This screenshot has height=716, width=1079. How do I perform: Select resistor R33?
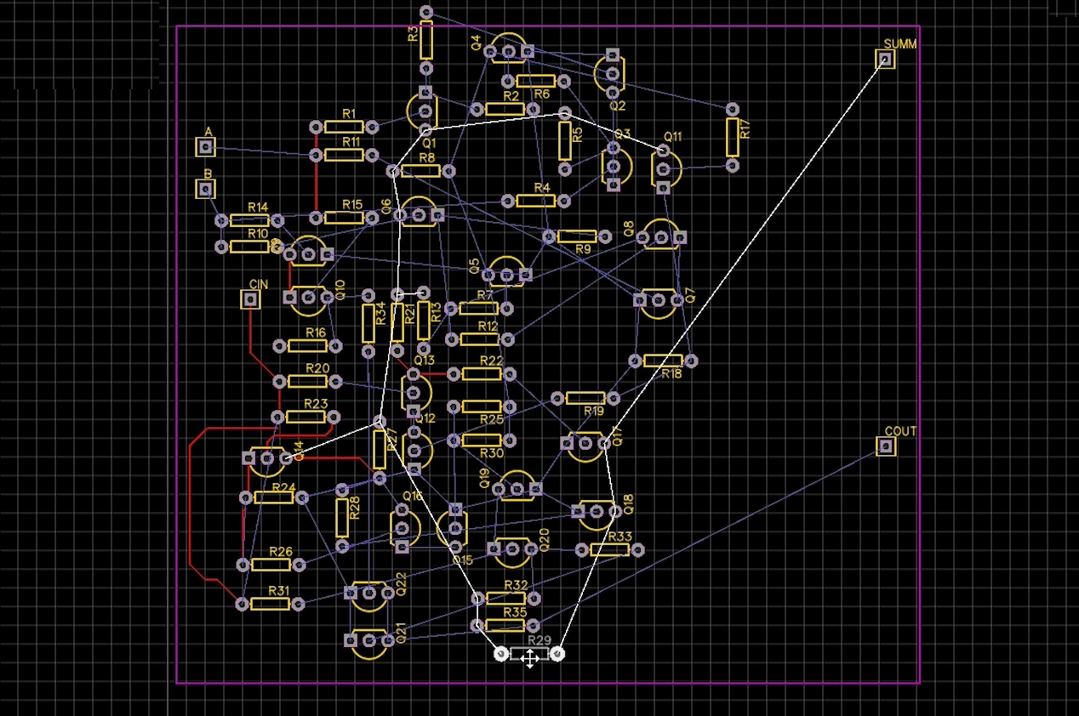tap(610, 549)
